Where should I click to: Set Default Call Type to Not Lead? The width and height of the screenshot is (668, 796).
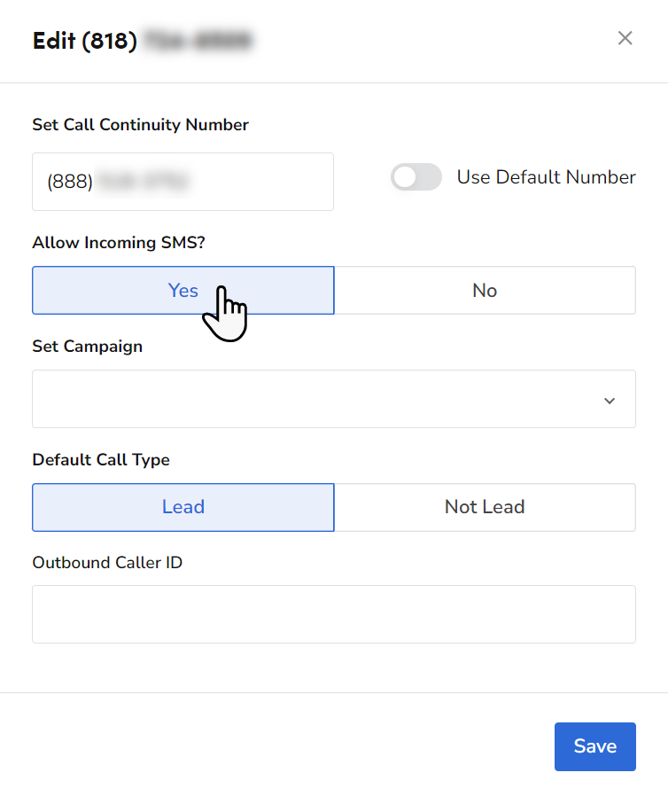pos(485,507)
